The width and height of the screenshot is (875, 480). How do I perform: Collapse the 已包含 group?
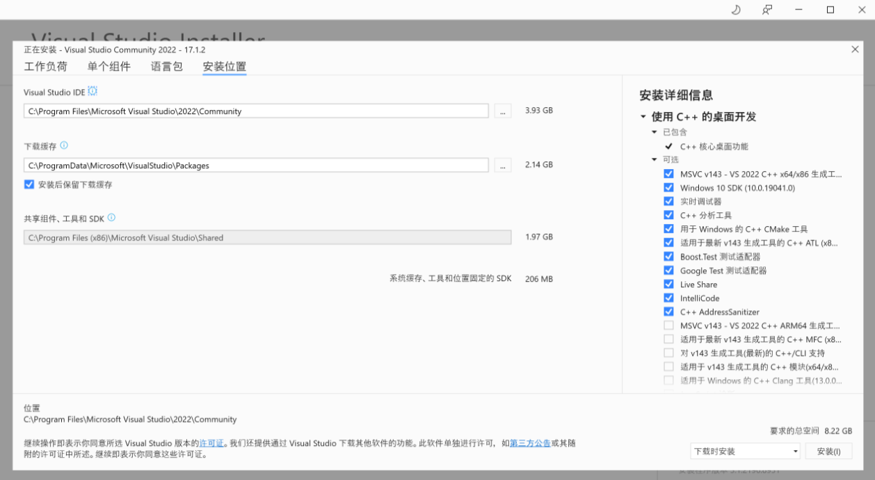(x=654, y=132)
